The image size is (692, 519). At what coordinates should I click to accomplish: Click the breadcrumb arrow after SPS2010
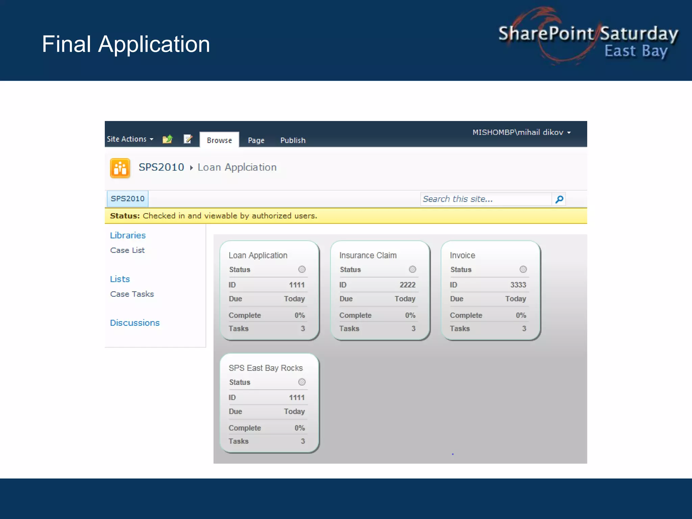(x=191, y=168)
